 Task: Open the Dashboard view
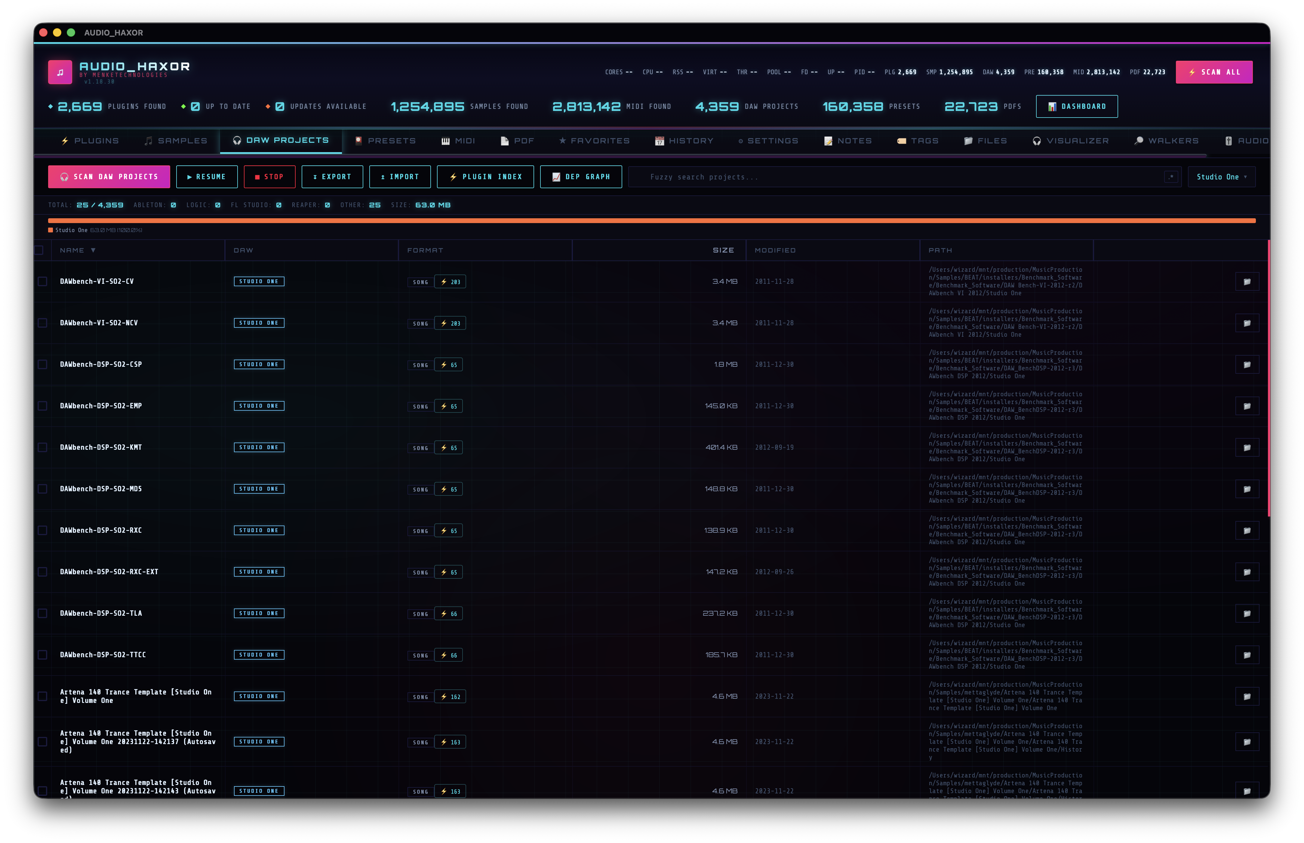click(x=1076, y=106)
